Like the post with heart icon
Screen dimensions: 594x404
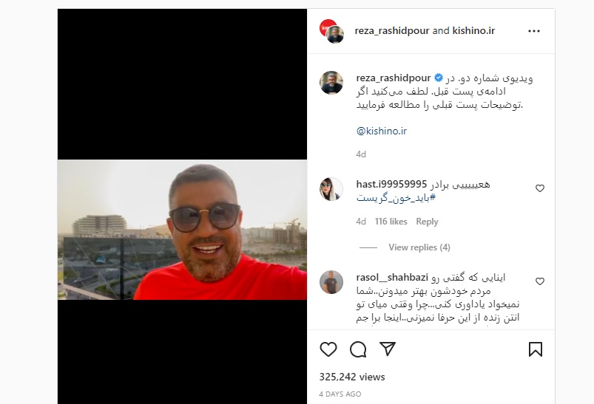pos(328,349)
